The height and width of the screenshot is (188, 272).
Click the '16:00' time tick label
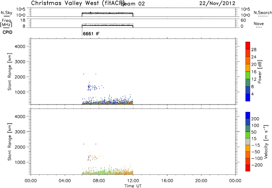167,181
